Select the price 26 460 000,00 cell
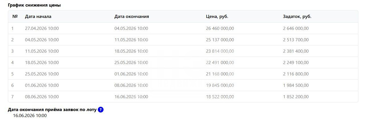This screenshot has height=125, width=366. tap(220, 28)
